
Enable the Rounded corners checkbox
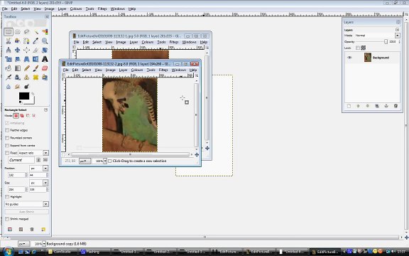[7, 138]
